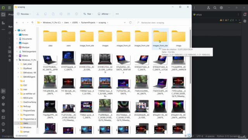Switch to details view icon in status bar
The height and width of the screenshot is (140, 248).
coord(186,136)
